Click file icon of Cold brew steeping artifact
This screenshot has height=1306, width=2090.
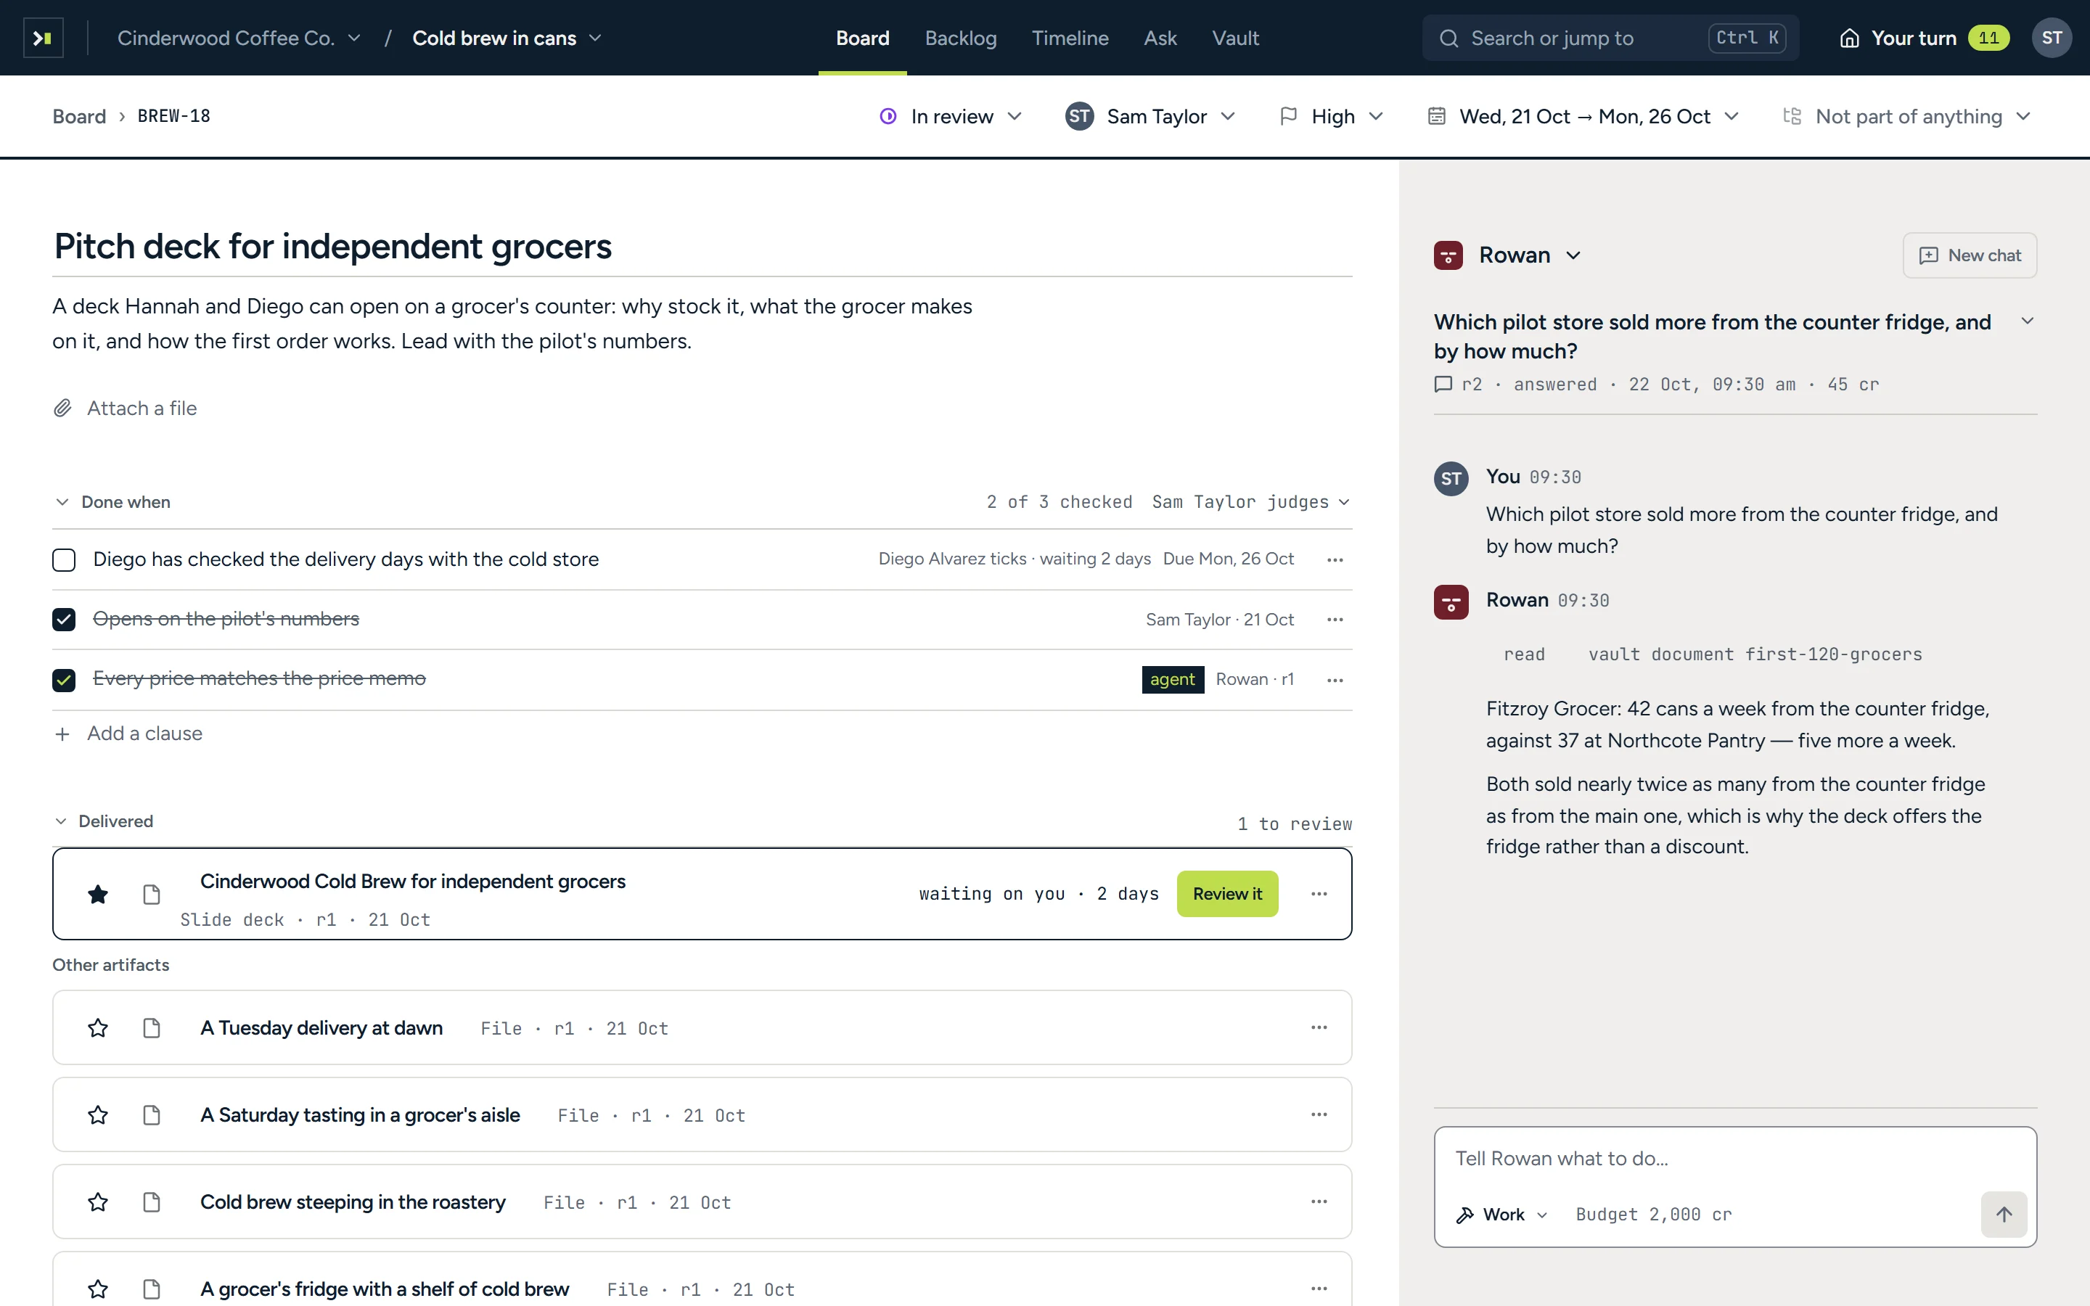[151, 1202]
